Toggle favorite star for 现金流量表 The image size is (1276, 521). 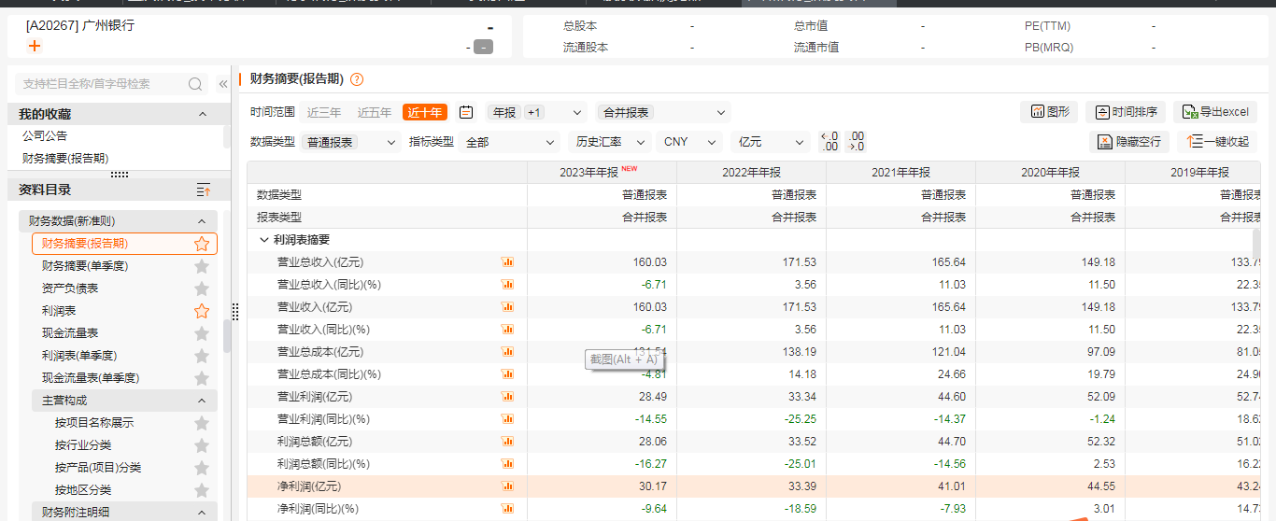tap(202, 333)
